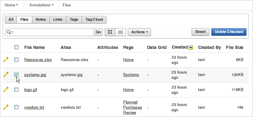The width and height of the screenshot is (253, 117).
Task: Open the logo.gif file link
Action: click(31, 90)
